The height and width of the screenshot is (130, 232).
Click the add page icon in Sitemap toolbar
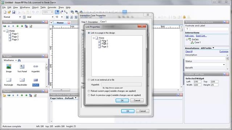5,26
